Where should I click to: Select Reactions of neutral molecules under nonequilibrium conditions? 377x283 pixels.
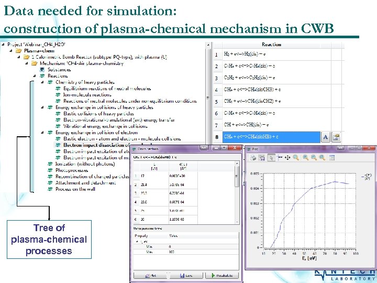[x=130, y=101]
